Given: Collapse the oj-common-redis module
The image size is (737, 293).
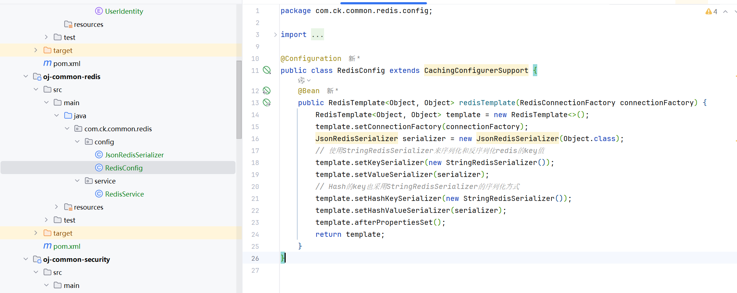Looking at the screenshot, I should tap(25, 76).
